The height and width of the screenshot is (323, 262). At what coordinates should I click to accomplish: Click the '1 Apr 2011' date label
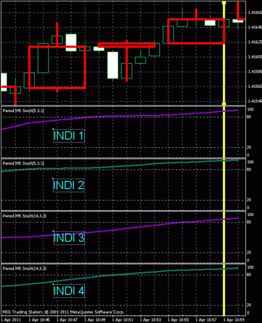coord(11,320)
